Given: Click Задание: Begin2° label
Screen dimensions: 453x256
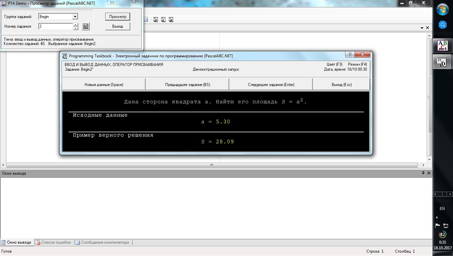Looking at the screenshot, I should 79,69.
